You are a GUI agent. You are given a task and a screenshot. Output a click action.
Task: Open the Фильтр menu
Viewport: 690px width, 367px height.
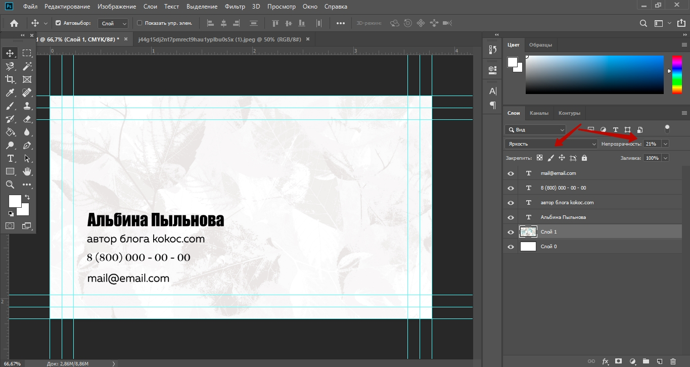(235, 7)
